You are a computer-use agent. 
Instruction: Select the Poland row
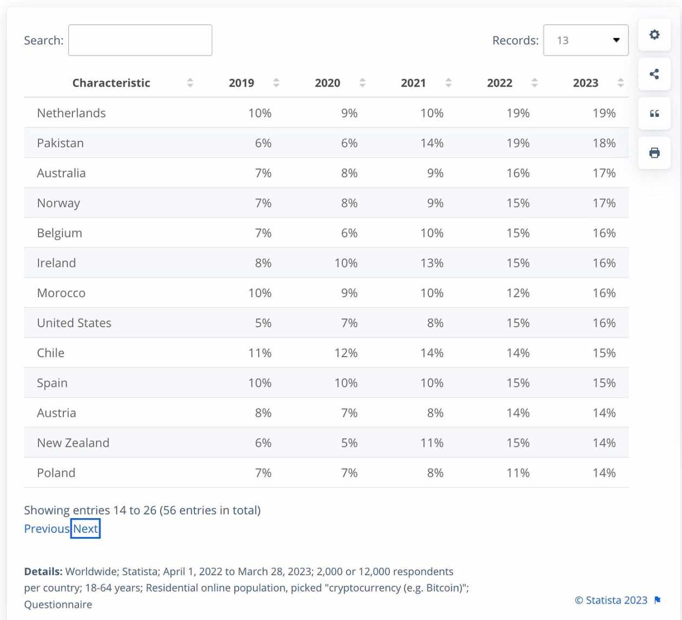coord(56,473)
